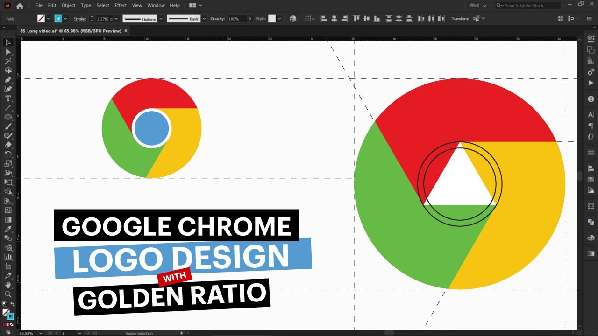
Task: Open the Window menu
Action: click(156, 5)
